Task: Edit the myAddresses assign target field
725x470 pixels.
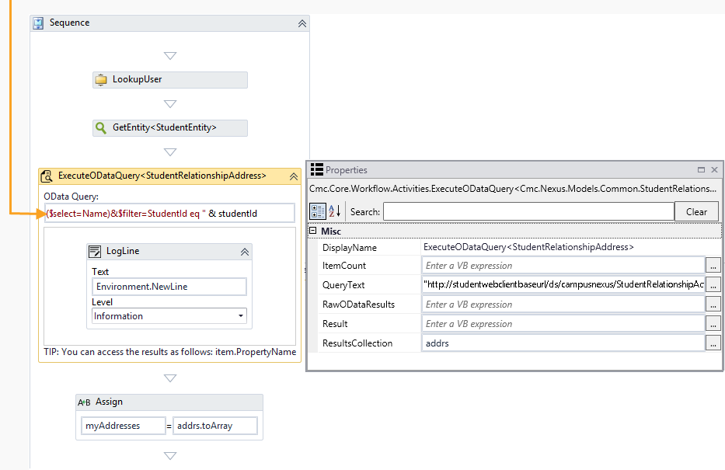Action: point(123,426)
